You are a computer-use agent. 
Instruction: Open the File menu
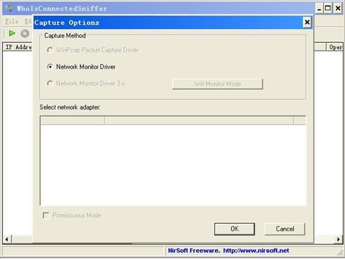(12, 21)
